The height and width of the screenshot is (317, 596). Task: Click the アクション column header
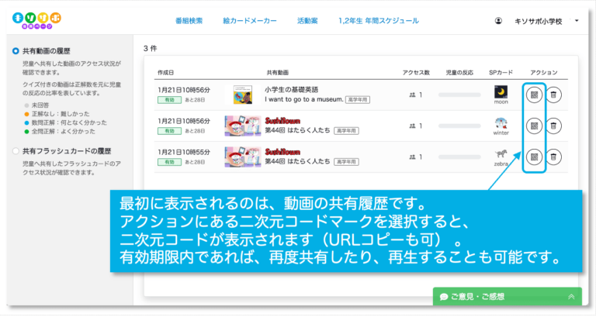[x=544, y=73]
